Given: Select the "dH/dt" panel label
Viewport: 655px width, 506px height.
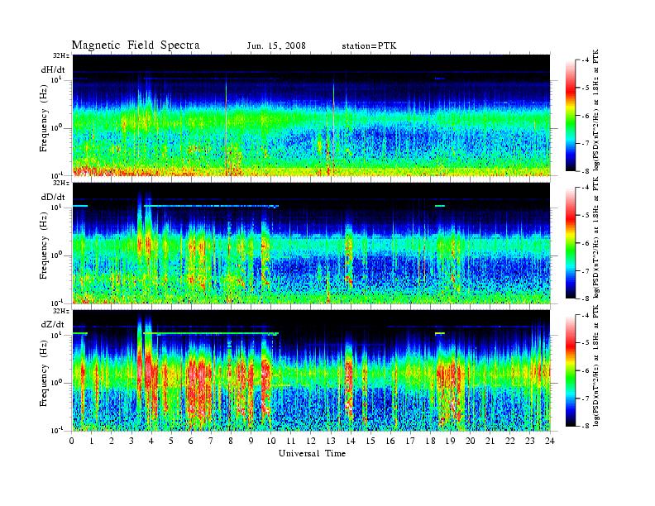Looking at the screenshot, I should coord(53,69).
